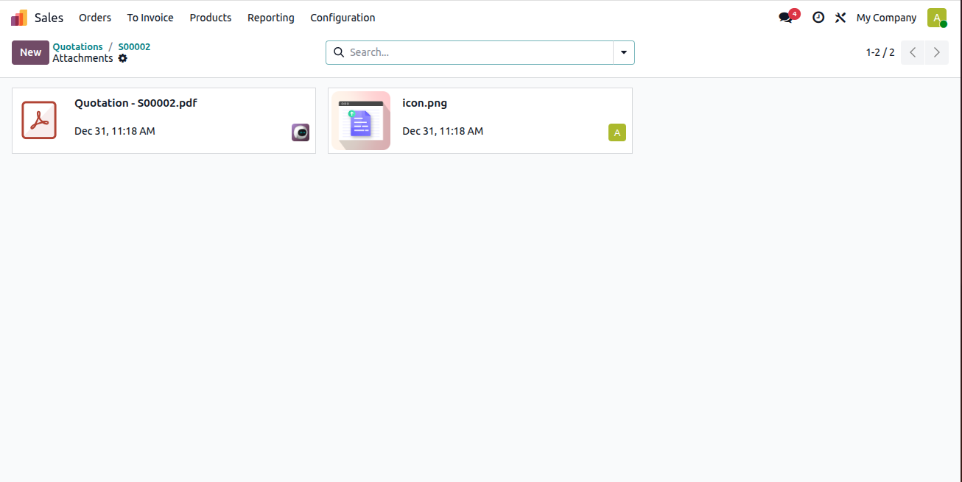Open the conversations messages icon
This screenshot has width=962, height=482.
click(x=786, y=18)
